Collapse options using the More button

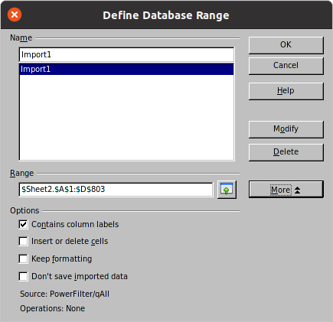point(286,190)
